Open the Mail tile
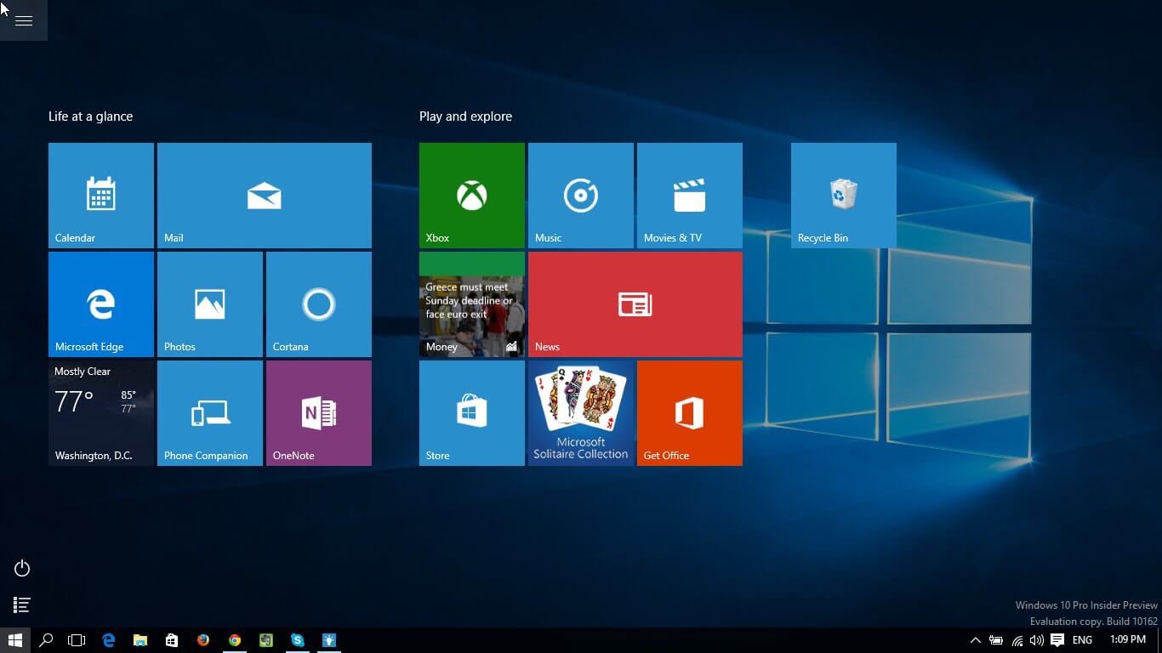The width and height of the screenshot is (1162, 653). pos(265,196)
